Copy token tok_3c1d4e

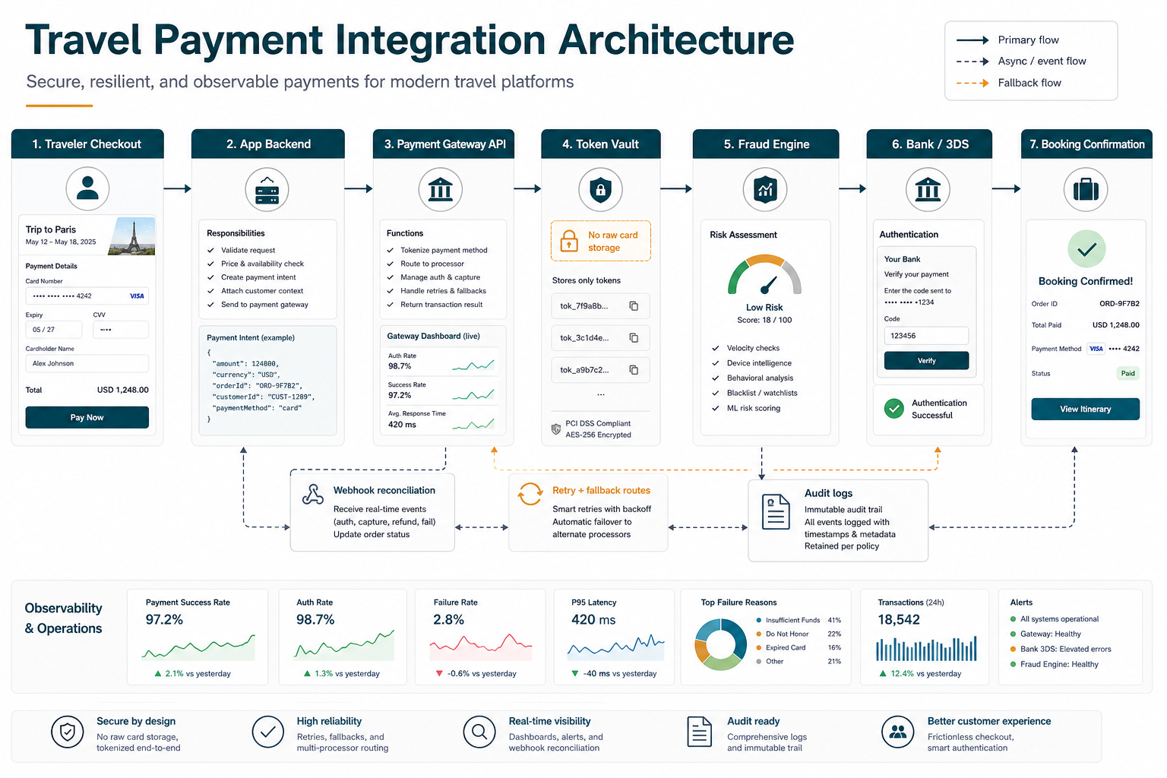634,338
